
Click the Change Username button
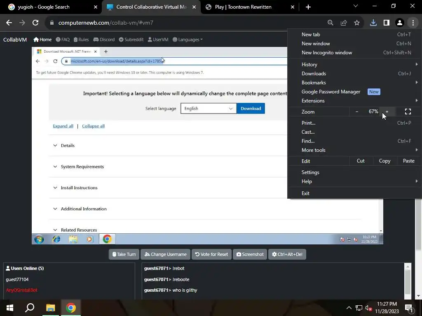pyautogui.click(x=166, y=254)
